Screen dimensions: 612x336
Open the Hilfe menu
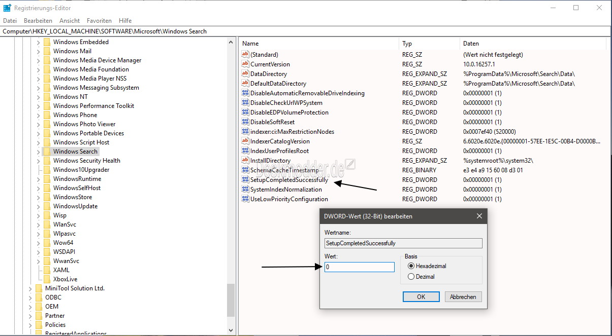[125, 21]
